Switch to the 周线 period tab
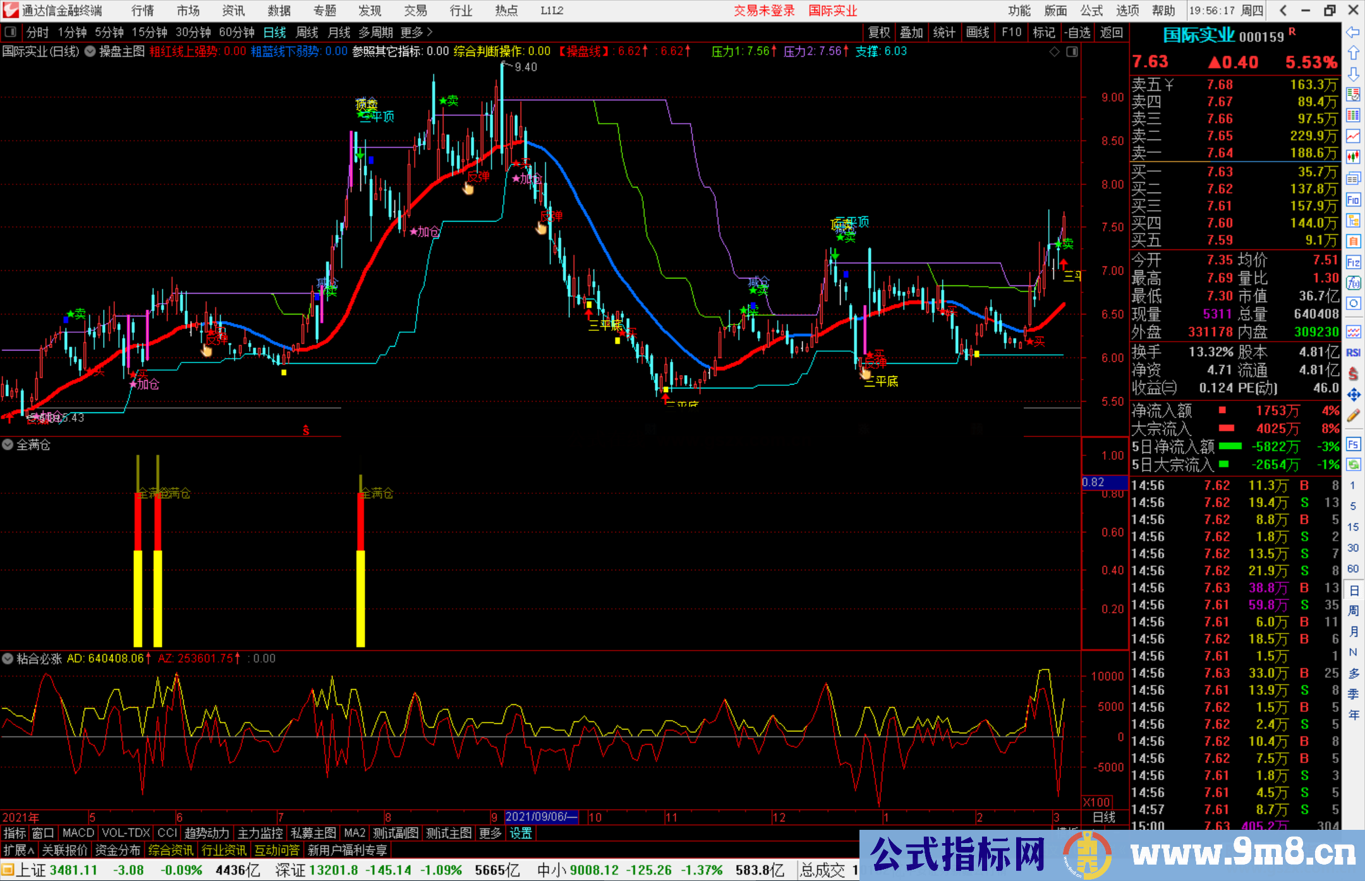This screenshot has height=881, width=1365. coord(306,32)
